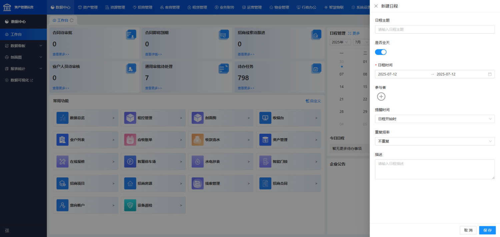Click the 保存 save button
This screenshot has width=500, height=237.
(487, 230)
